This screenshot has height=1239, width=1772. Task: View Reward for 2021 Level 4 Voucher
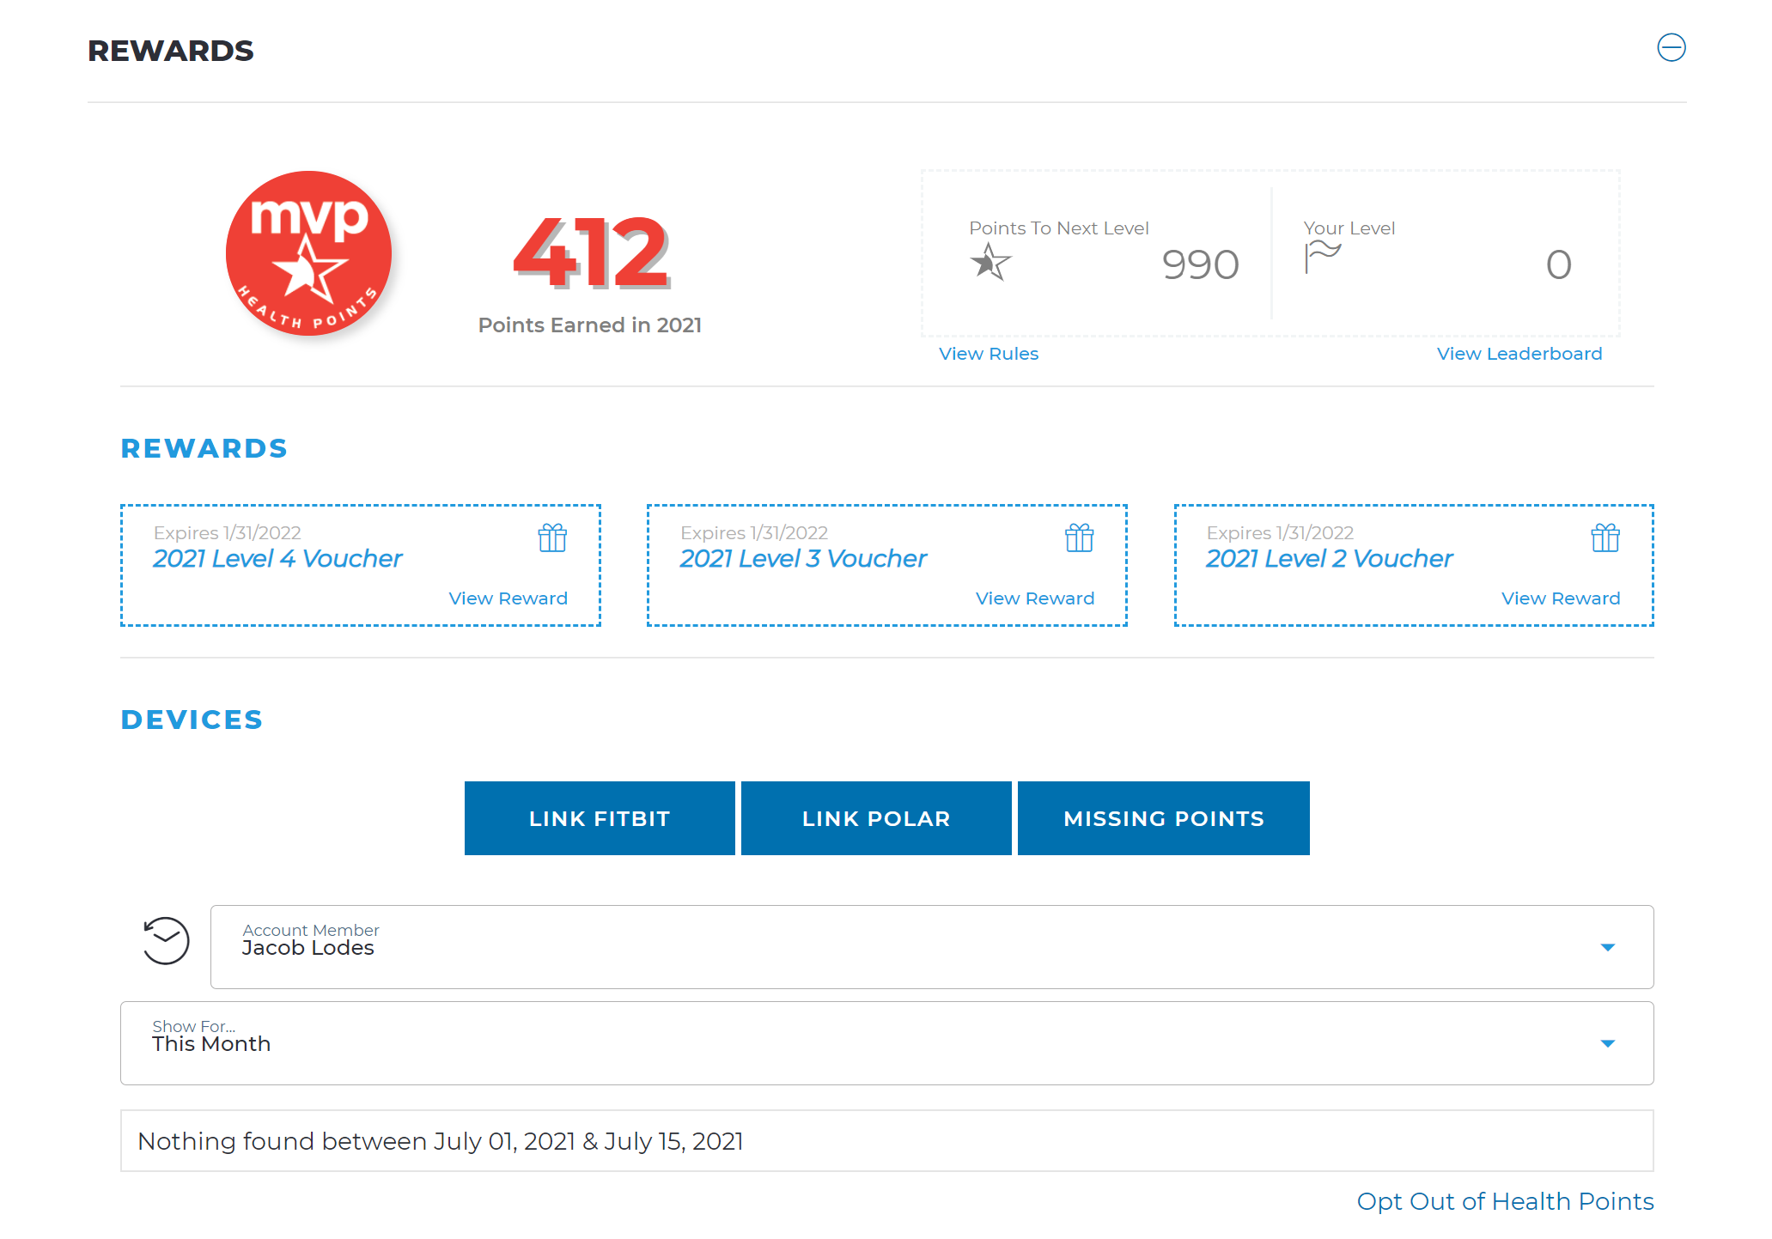pos(508,598)
